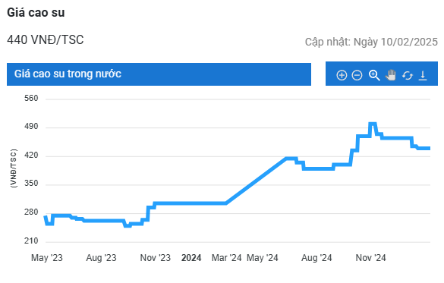Click the Aug '23 x-axis label
Screen dimensions: 444x283
101,258
